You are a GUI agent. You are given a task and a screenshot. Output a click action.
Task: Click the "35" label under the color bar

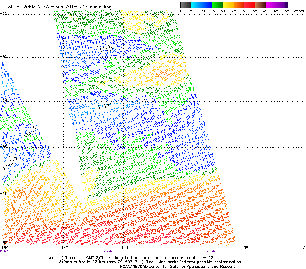click(255, 11)
